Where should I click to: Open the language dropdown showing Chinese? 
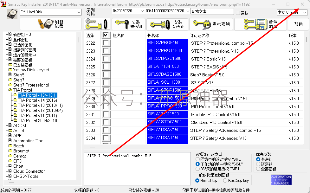(x=292, y=12)
